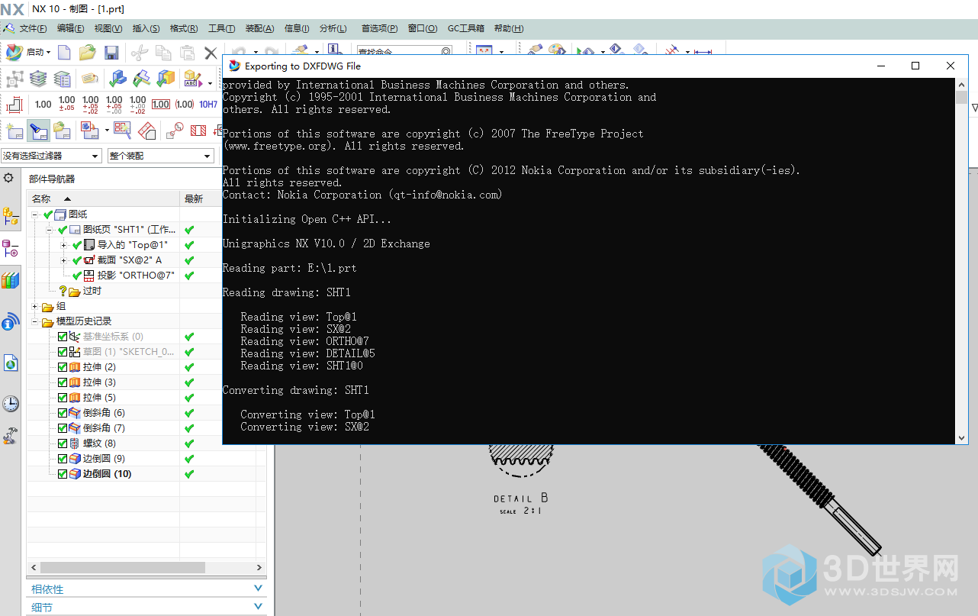Click the New Sheet icon
This screenshot has height=616, width=978.
tap(14, 131)
